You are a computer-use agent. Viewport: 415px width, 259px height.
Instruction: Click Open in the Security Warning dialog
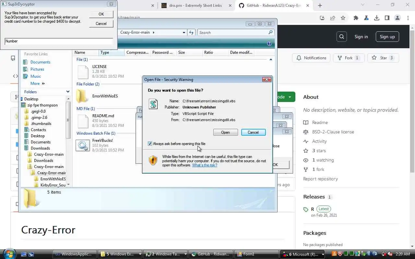[x=225, y=132]
